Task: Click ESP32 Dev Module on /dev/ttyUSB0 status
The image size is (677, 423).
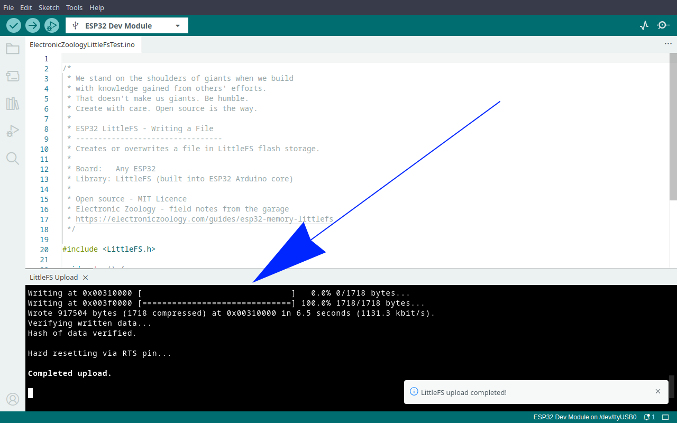Action: 585,417
